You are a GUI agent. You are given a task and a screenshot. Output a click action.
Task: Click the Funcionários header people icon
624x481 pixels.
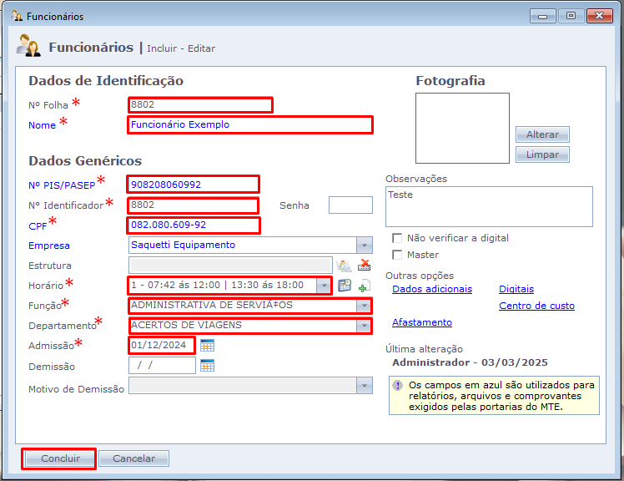28,45
